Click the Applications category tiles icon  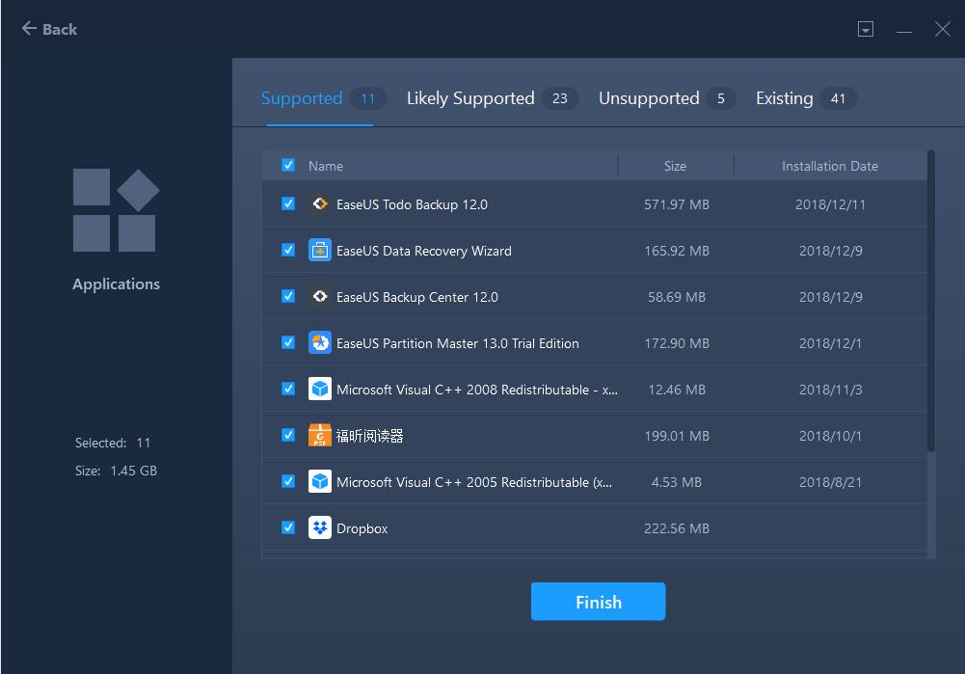click(x=116, y=210)
